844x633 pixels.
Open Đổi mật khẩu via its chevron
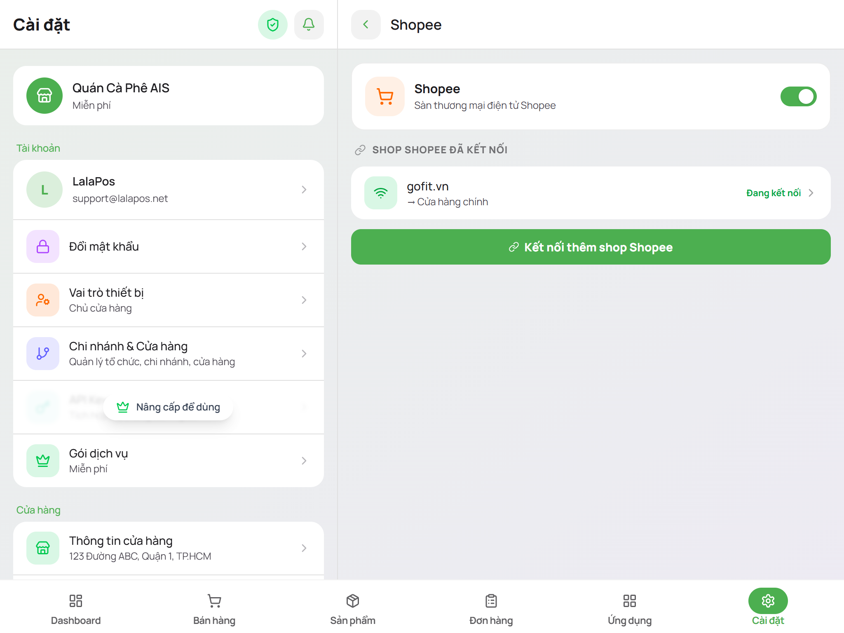[x=304, y=246]
